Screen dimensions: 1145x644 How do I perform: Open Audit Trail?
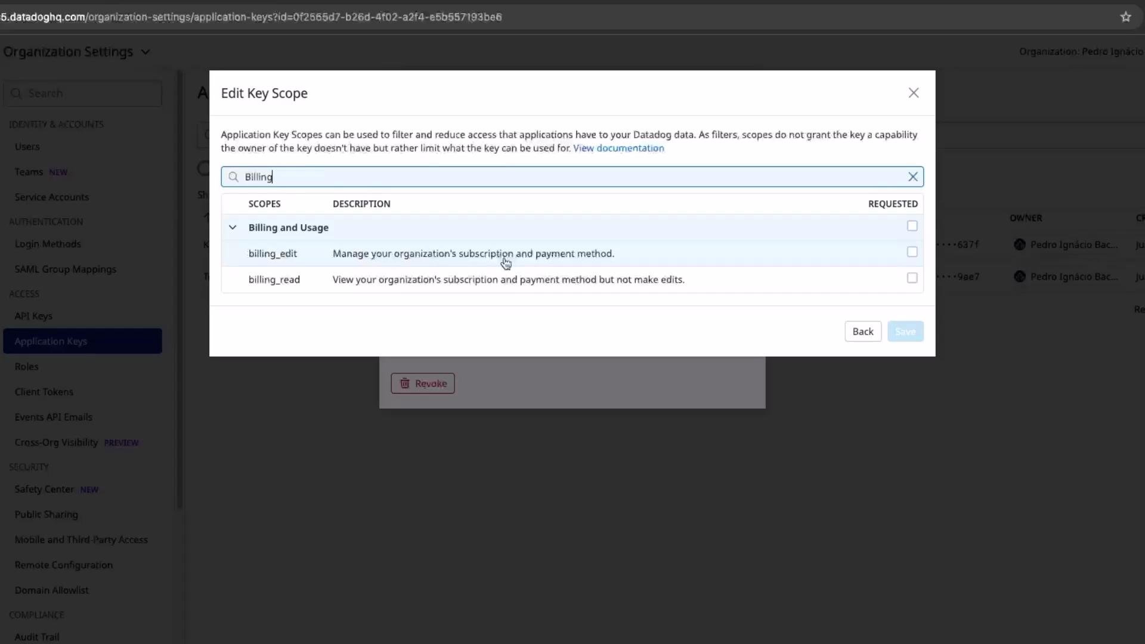pyautogui.click(x=37, y=637)
